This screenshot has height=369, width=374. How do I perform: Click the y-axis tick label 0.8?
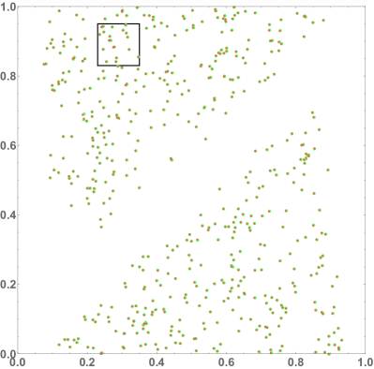7,76
